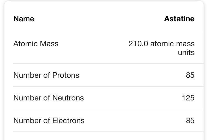Image resolution: width=208 pixels, height=140 pixels.
Task: Select the neutron count value 125
Action: coord(188,98)
